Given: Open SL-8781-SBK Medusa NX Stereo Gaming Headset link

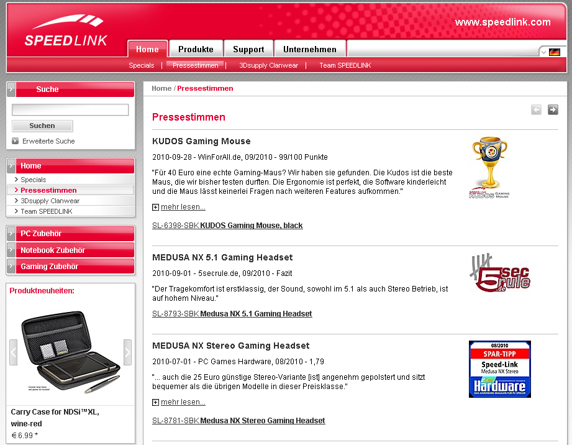Looking at the screenshot, I should tap(238, 421).
